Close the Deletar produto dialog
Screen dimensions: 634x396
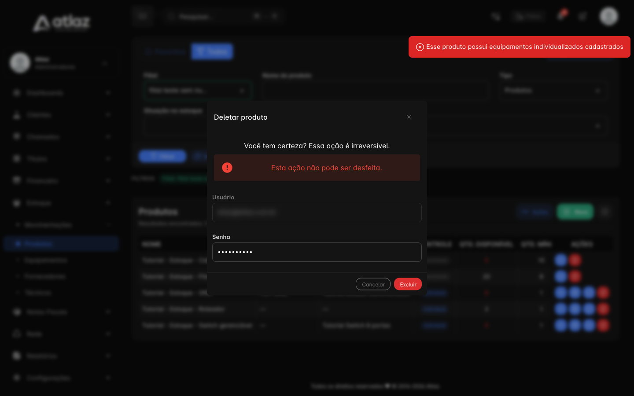[x=409, y=117]
